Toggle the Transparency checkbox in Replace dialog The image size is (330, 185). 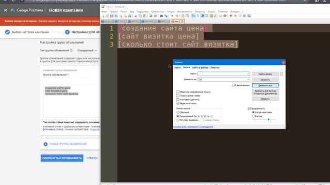pyautogui.click(x=249, y=108)
